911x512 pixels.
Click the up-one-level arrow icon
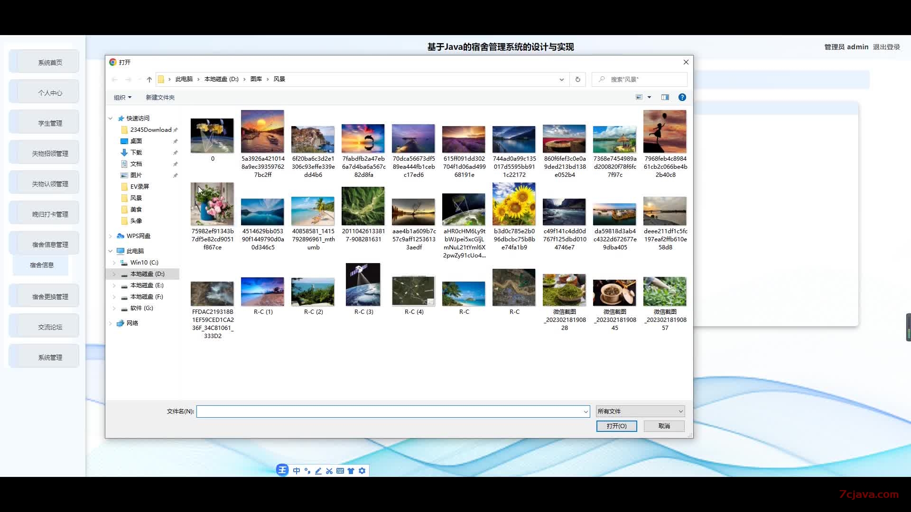149,79
